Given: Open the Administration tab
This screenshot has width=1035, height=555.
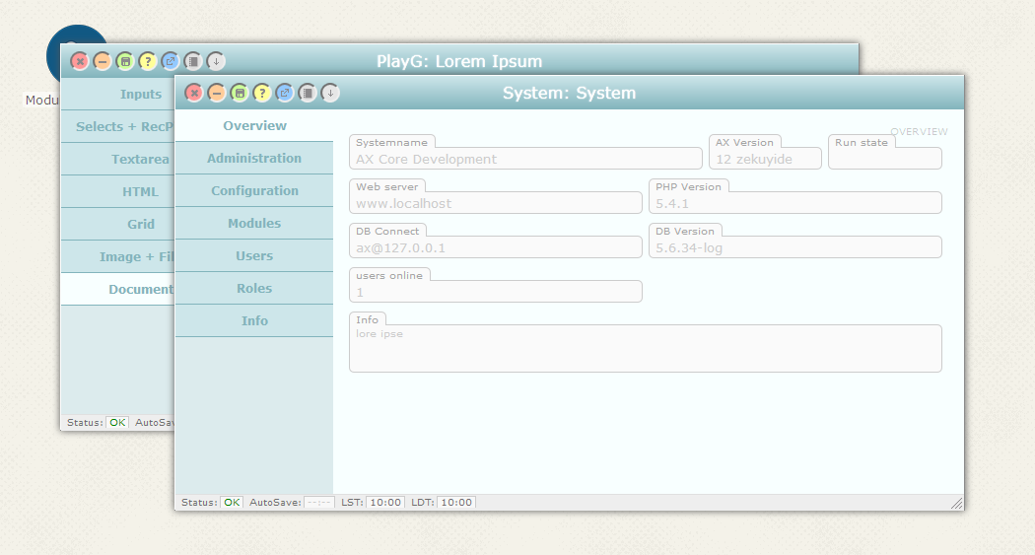Looking at the screenshot, I should click(x=254, y=158).
